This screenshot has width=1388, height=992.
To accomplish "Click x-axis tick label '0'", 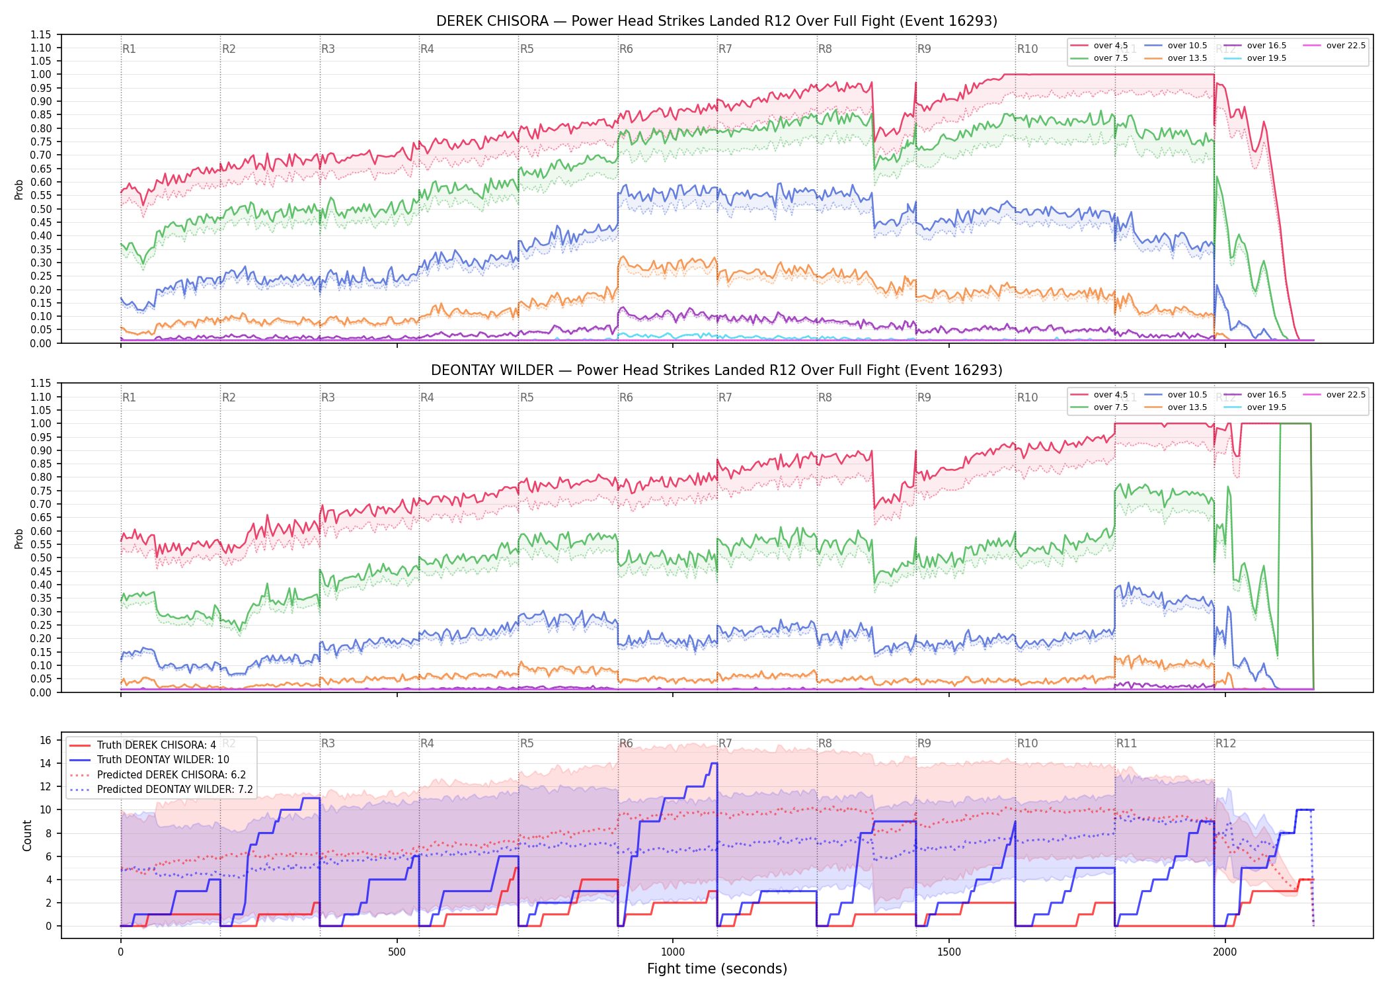I will (x=120, y=952).
